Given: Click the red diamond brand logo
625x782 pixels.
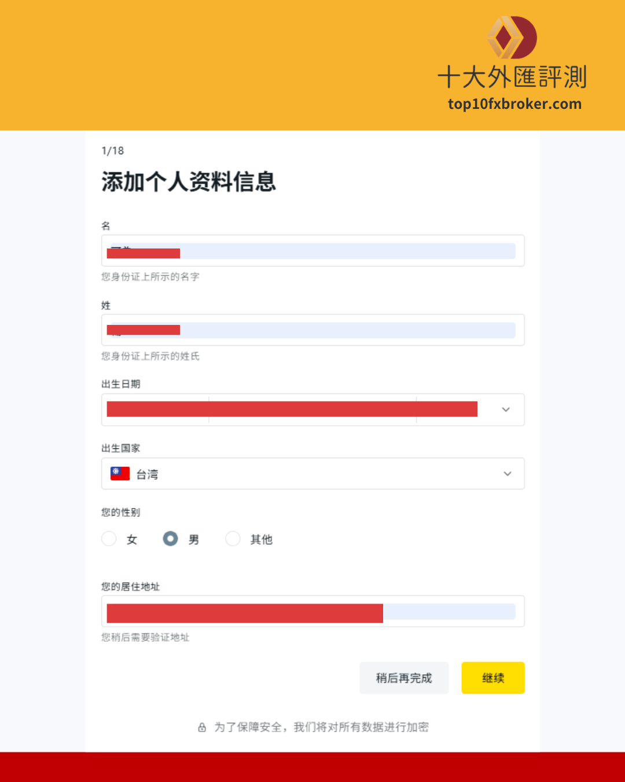Looking at the screenshot, I should point(512,38).
